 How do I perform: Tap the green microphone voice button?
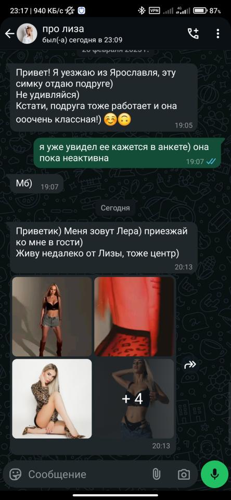pos(215,474)
